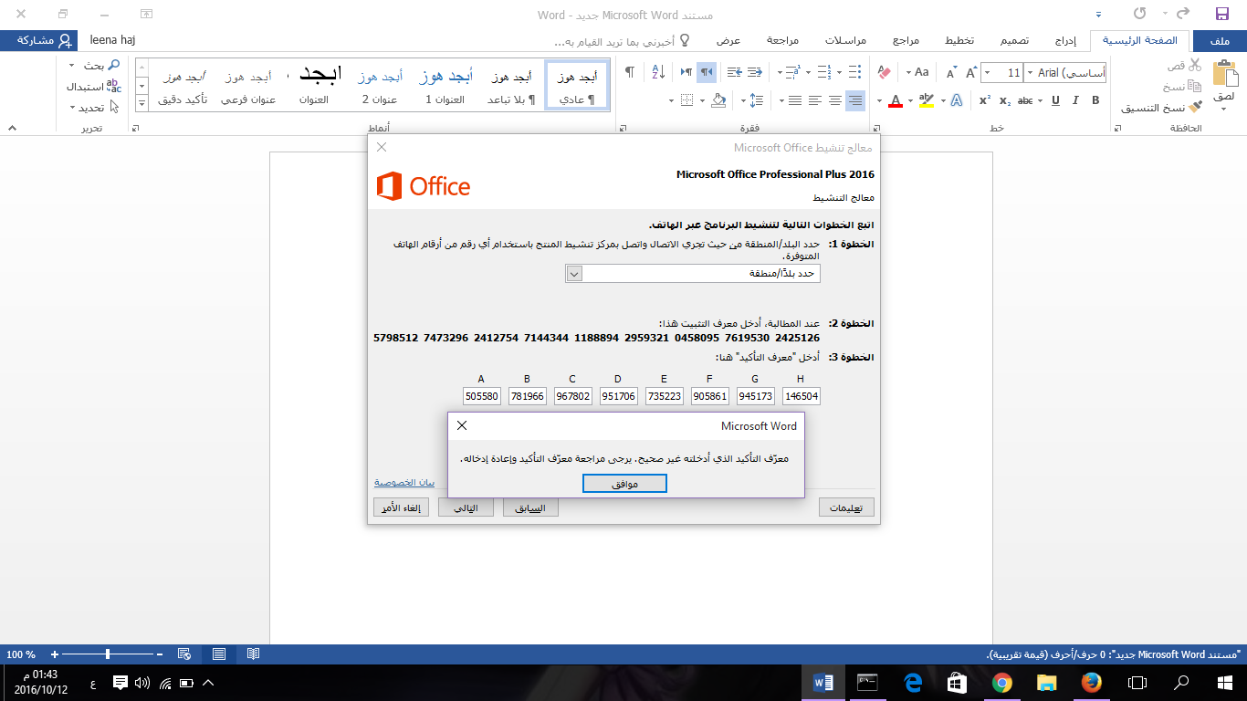The height and width of the screenshot is (701, 1247).
Task: Click the Superscript x² icon
Action: tap(984, 100)
